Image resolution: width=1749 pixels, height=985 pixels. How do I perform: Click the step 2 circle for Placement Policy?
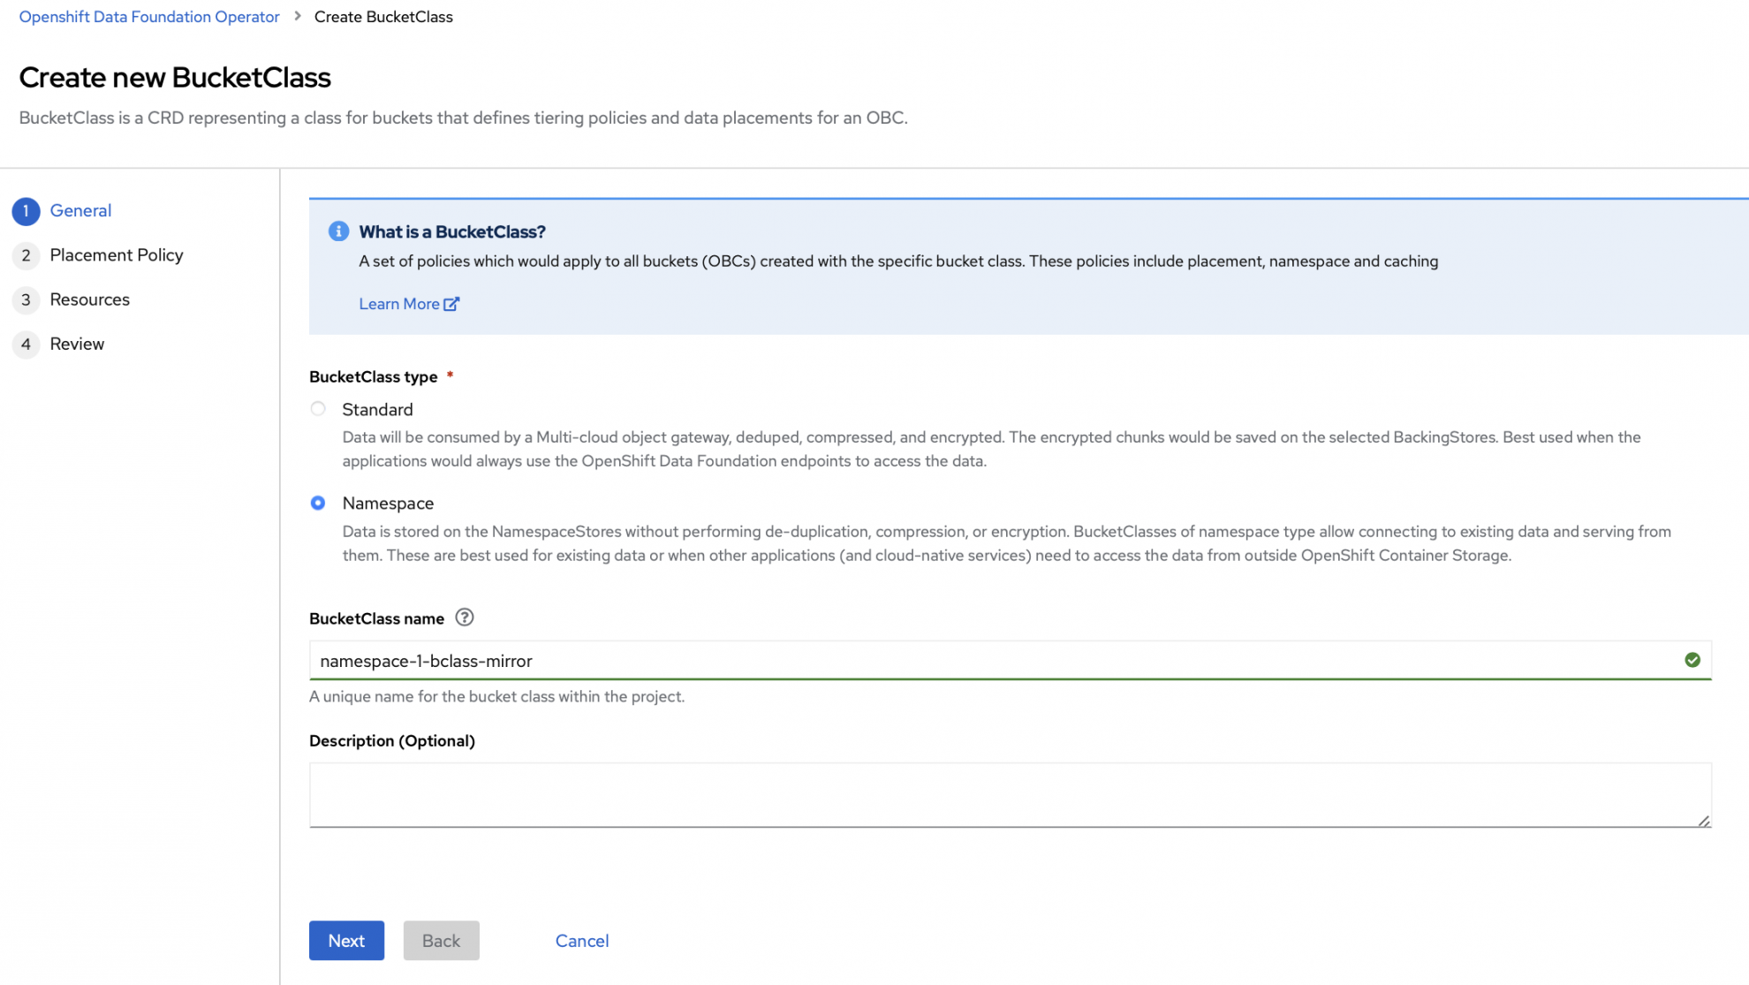26,255
